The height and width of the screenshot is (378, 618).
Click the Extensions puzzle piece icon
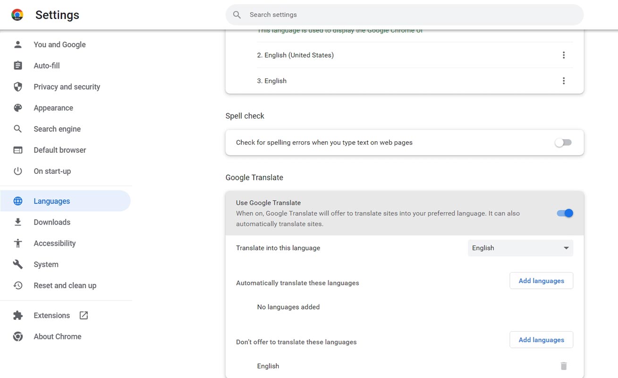pyautogui.click(x=18, y=315)
